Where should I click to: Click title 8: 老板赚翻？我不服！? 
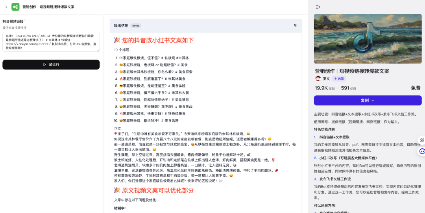155,107
